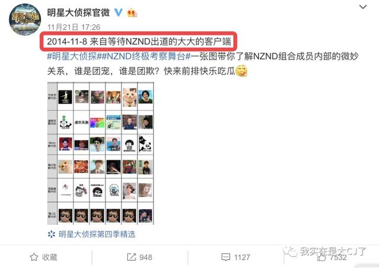Open 明星大侦探第四季精选 collection link
This screenshot has width=379, height=268.
[x=97, y=234]
